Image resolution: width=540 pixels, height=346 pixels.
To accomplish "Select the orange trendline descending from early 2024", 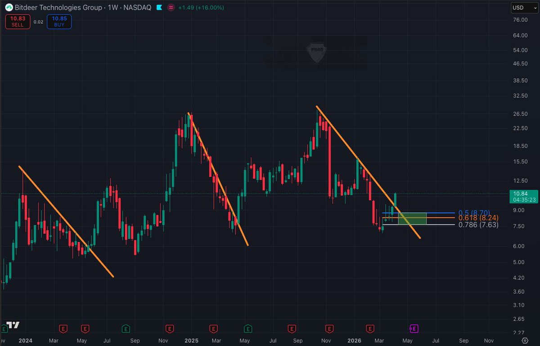I will 66,222.
